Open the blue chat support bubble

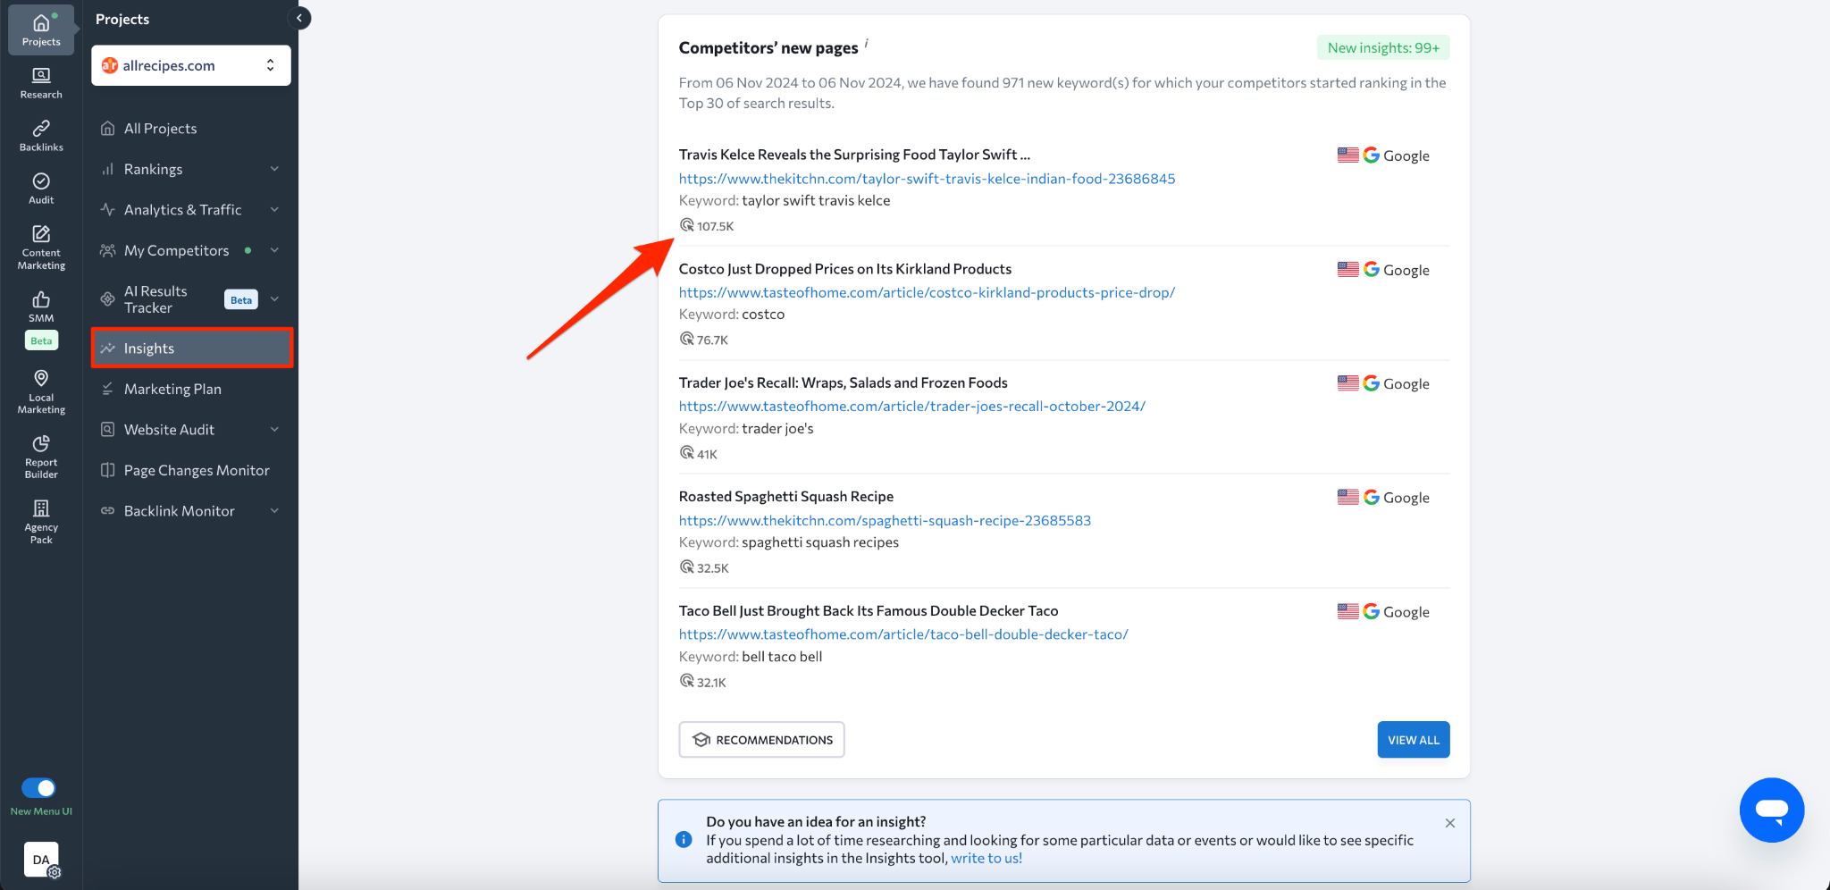[x=1771, y=810]
